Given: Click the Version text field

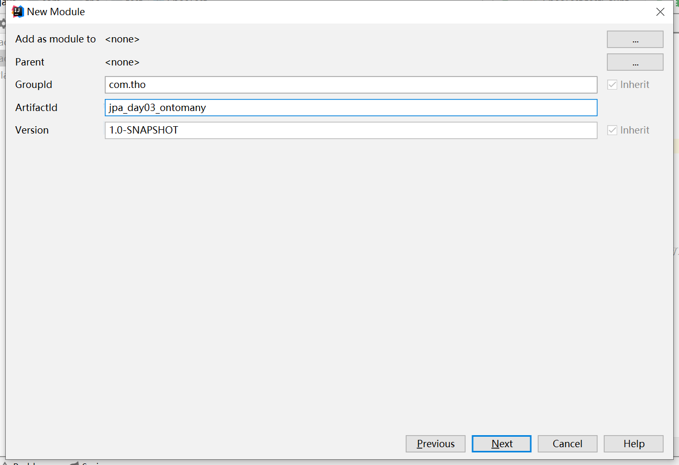Looking at the screenshot, I should (351, 130).
